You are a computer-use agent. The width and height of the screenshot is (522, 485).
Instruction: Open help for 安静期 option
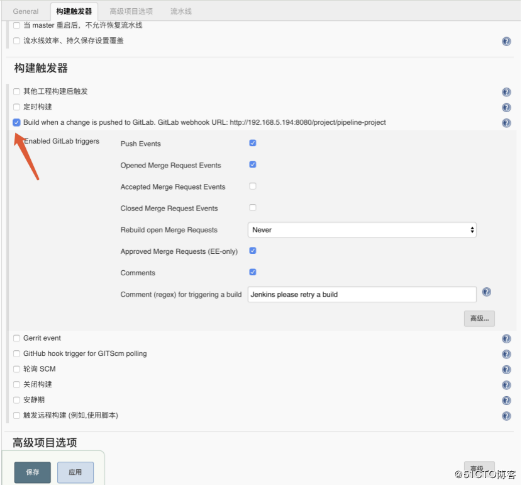click(506, 400)
